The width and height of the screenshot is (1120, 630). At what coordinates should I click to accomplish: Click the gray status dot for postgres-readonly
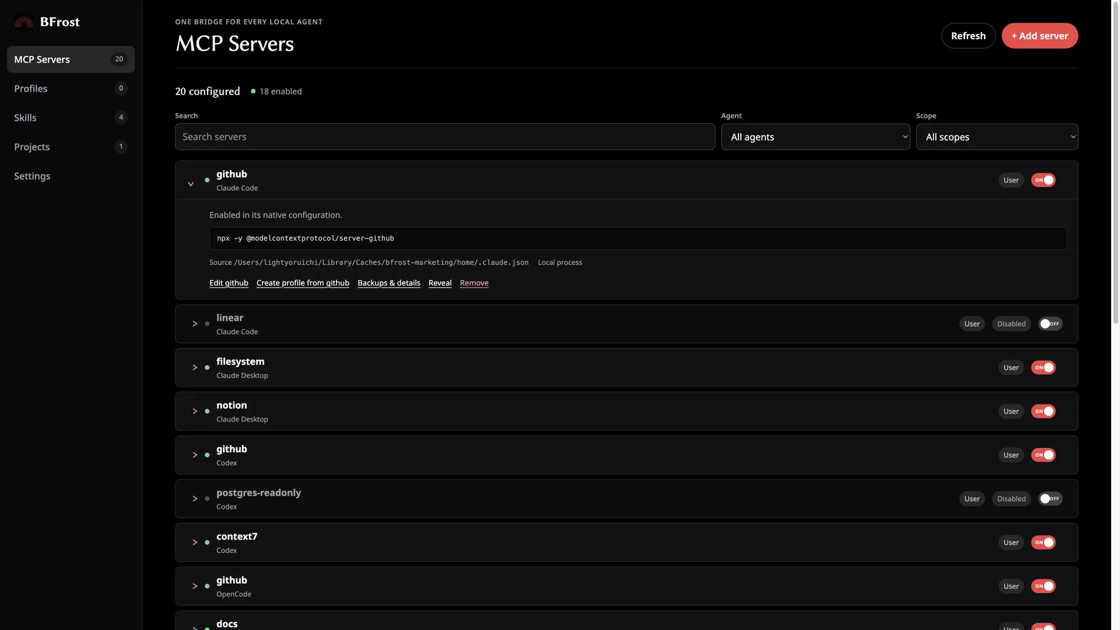pos(207,499)
